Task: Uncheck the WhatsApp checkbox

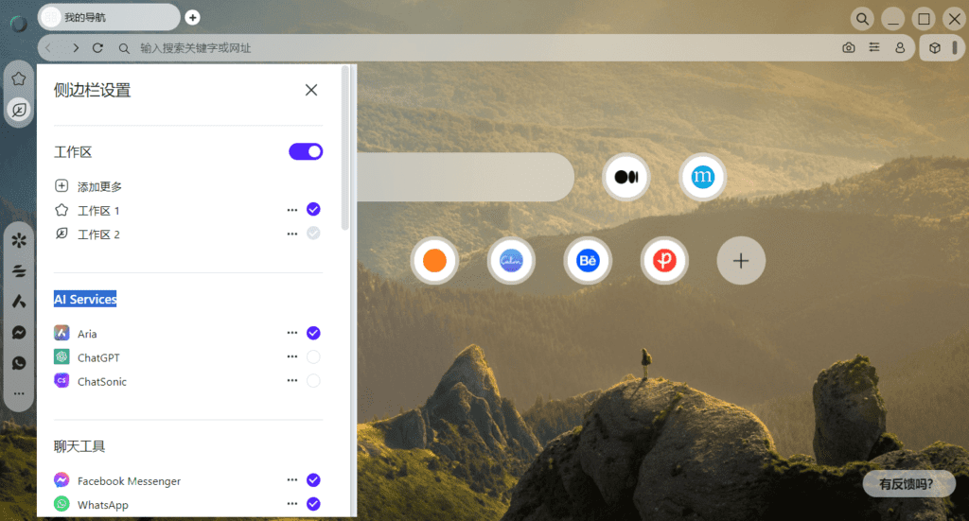Action: [313, 504]
